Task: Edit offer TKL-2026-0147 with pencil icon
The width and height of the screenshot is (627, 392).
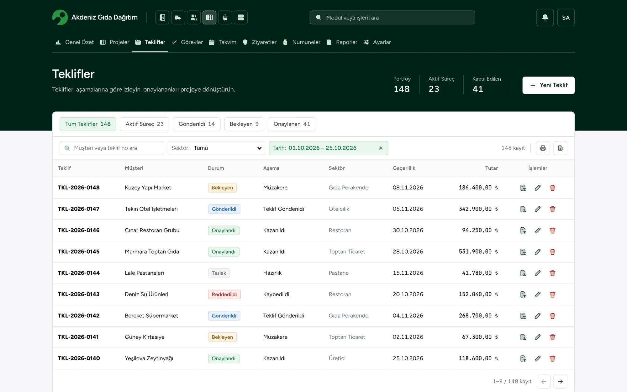Action: pos(538,209)
